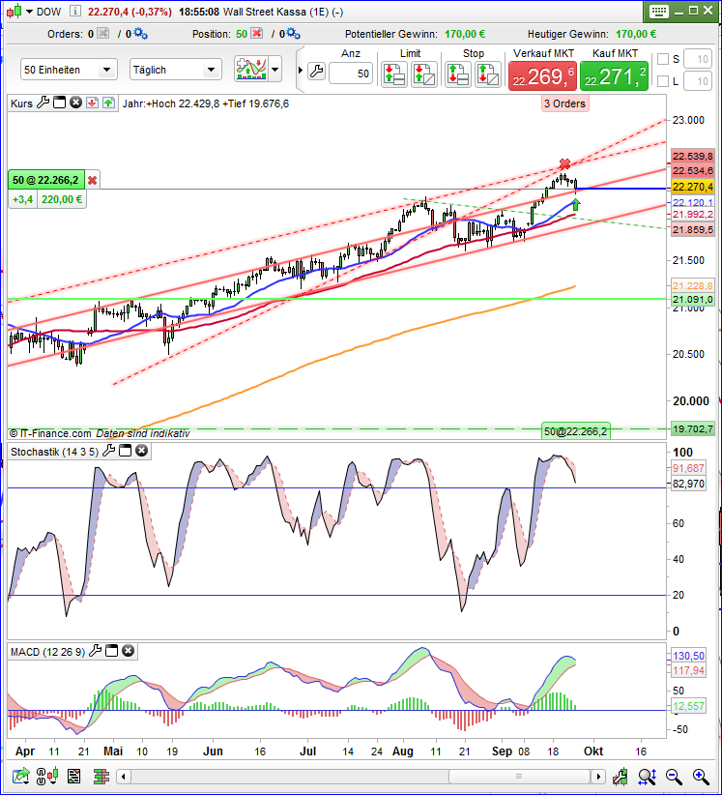Maximize the Kurs chart panel
The height and width of the screenshot is (795, 722).
(x=60, y=103)
